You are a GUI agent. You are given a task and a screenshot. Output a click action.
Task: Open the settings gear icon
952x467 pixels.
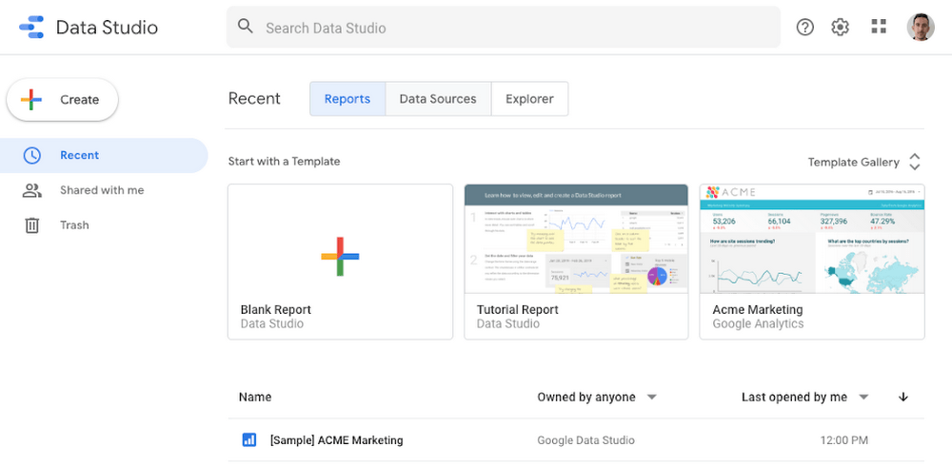(x=841, y=28)
